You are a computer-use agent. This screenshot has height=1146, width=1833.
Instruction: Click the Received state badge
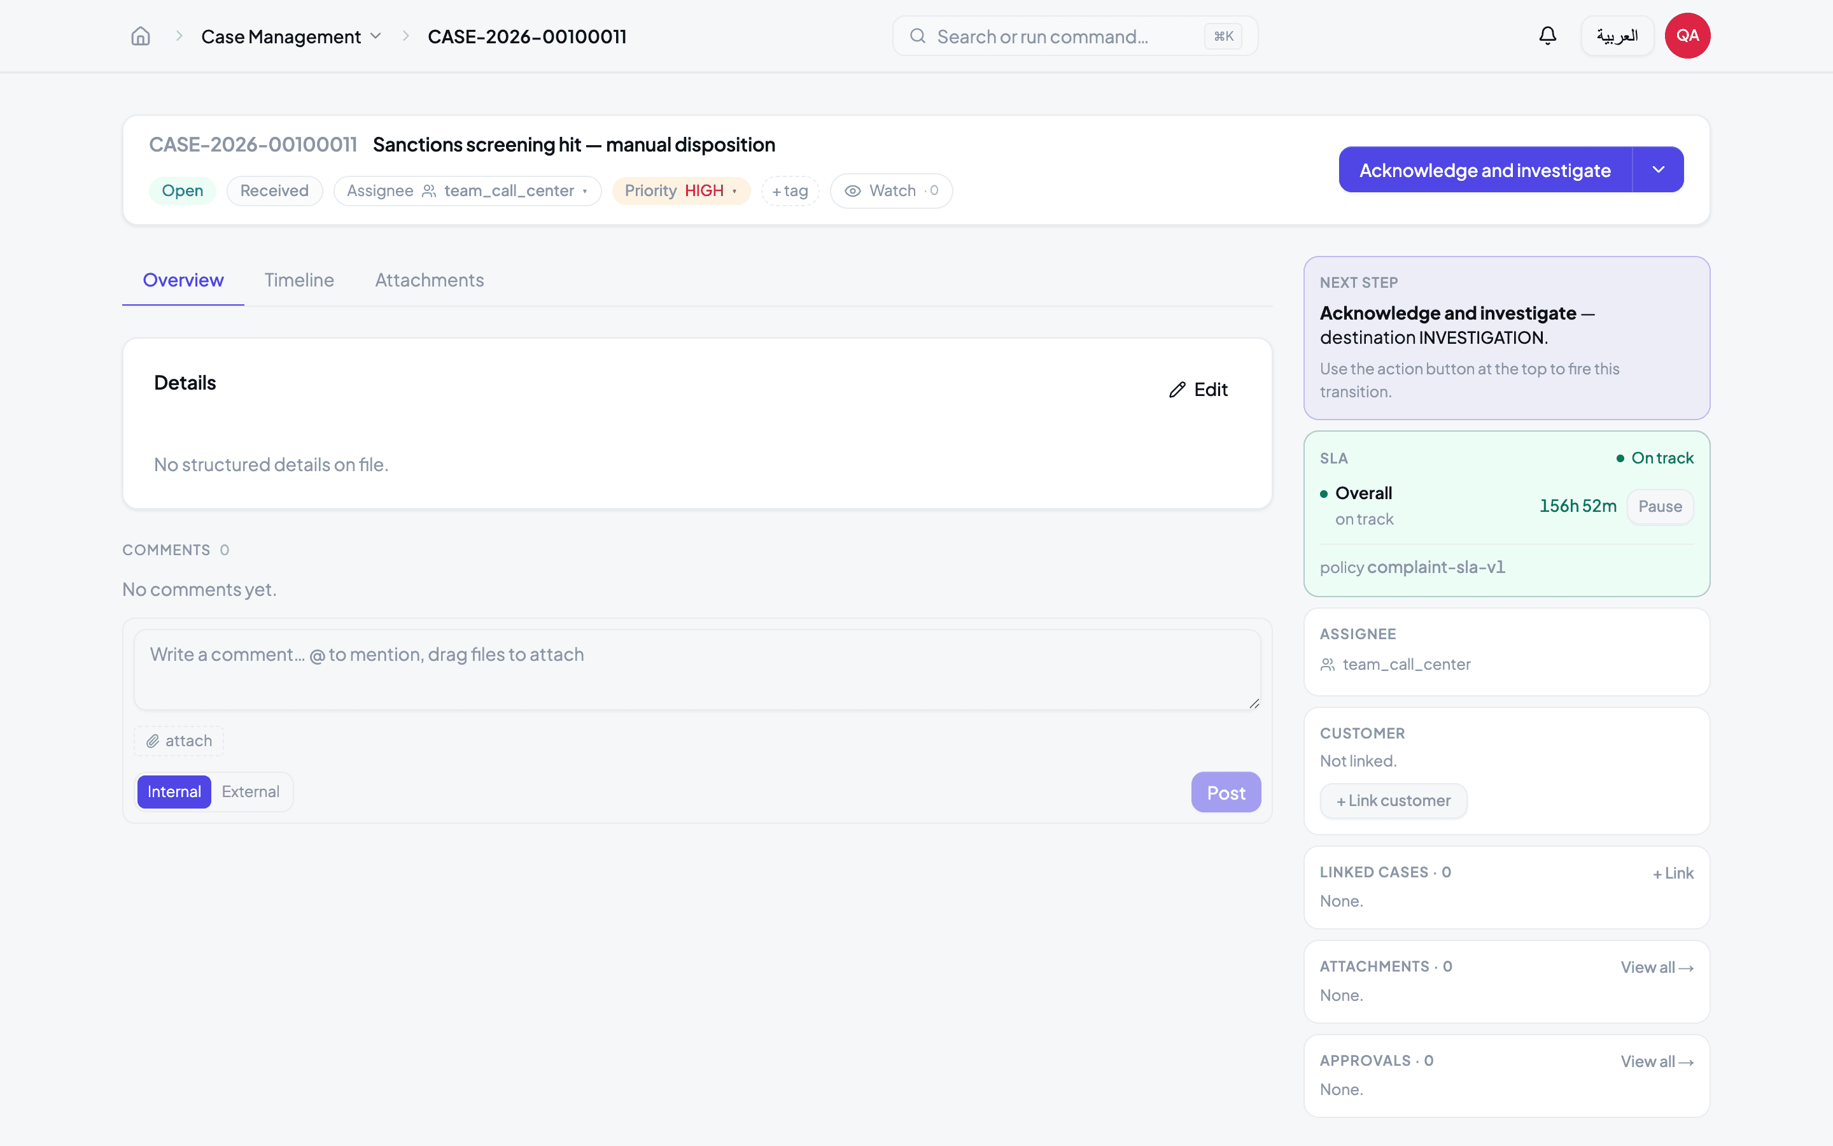[274, 191]
